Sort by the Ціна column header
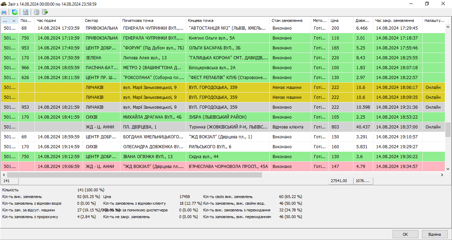 point(340,20)
